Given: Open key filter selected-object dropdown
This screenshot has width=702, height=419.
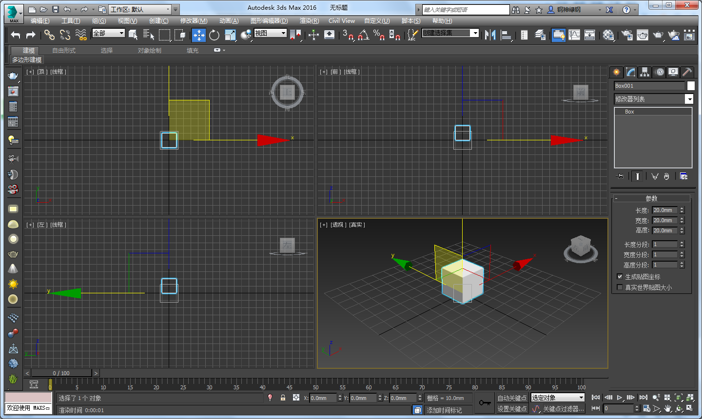Looking at the screenshot, I should (558, 398).
